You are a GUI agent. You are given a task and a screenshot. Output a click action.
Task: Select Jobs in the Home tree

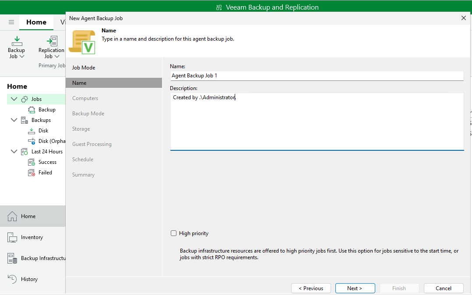(36, 99)
